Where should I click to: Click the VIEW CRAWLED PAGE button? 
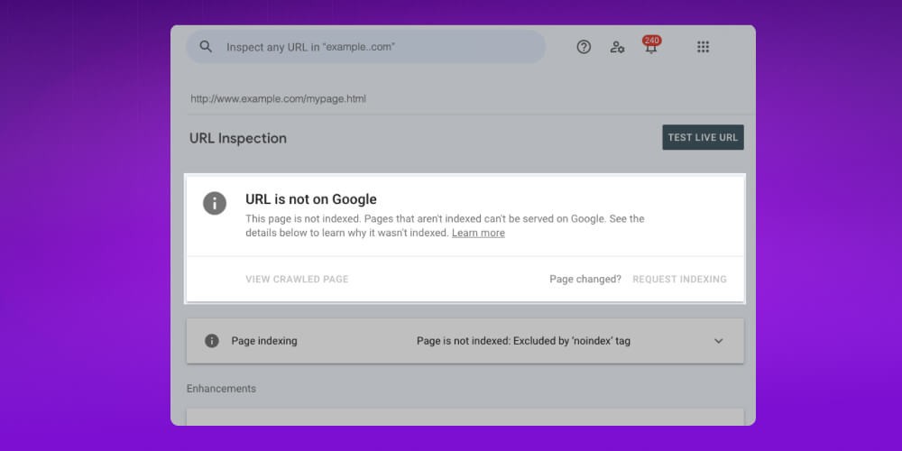click(x=297, y=279)
